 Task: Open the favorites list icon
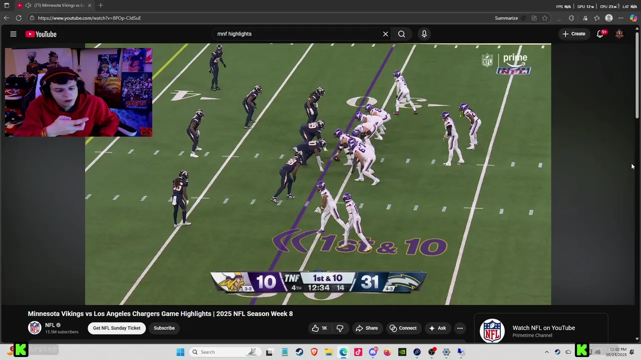point(597,18)
